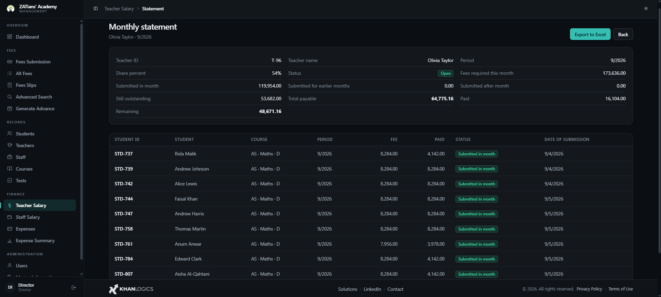Click the Dashboard grid icon

click(10, 37)
